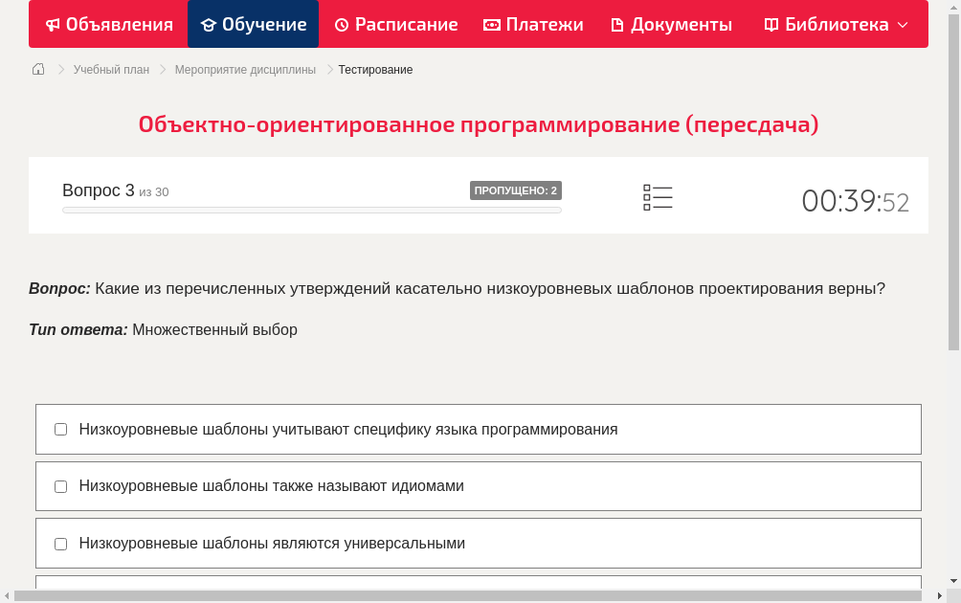Check the answer about универсальными templates
The width and height of the screenshot is (961, 603).
pyautogui.click(x=60, y=543)
